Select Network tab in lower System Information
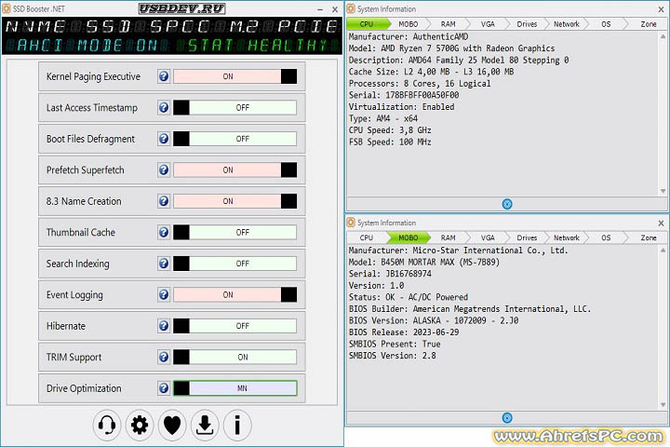The image size is (670, 447). 567,237
